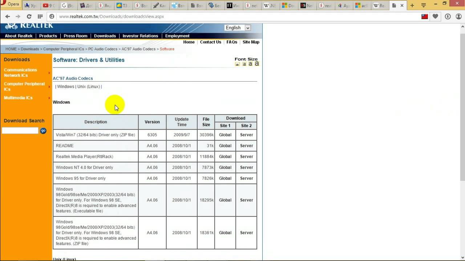Click PC Audio Codecs in the breadcrumb
Viewport: 465px width, 261px height.
[x=103, y=49]
